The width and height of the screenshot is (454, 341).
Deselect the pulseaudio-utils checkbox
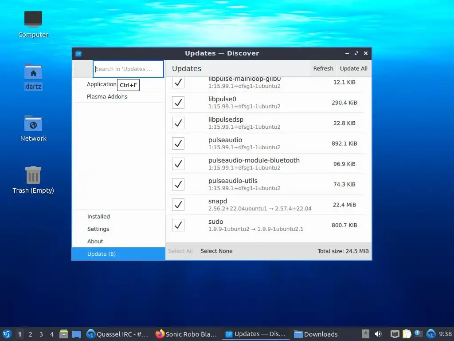point(178,184)
